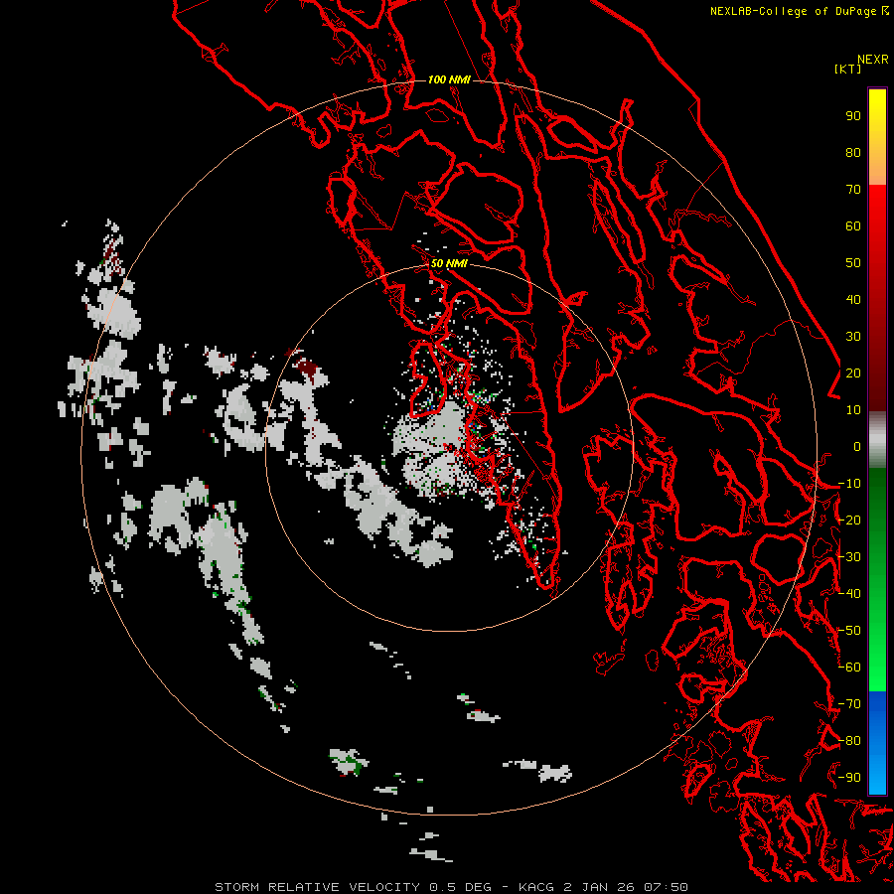894x894 pixels.
Task: Click the NEXR label above the color scale
Action: 873,60
